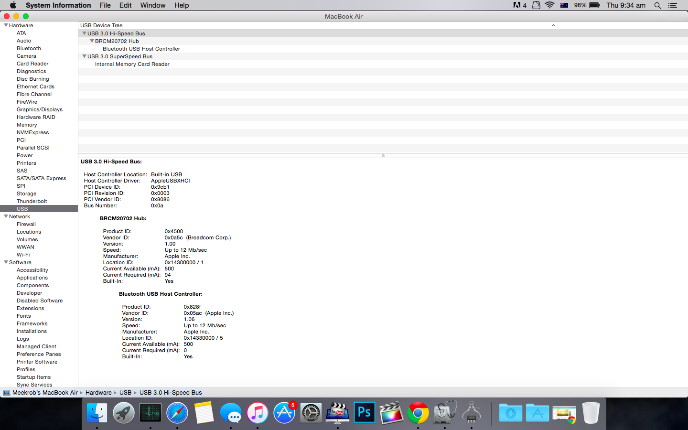Image resolution: width=688 pixels, height=430 pixels.
Task: Select Extensions in the Software sidebar
Action: (x=30, y=308)
